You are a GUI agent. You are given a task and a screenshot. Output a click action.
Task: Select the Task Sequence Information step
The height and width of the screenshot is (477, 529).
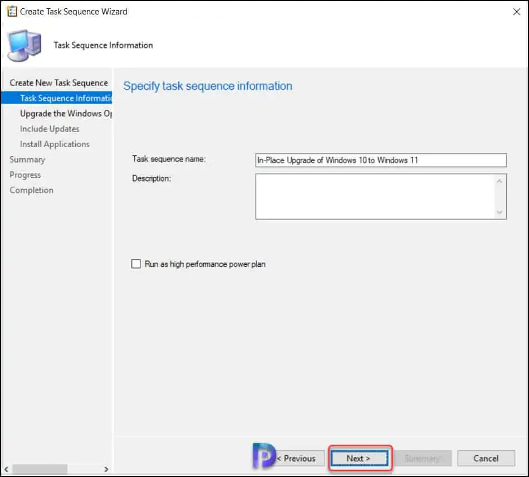click(57, 98)
